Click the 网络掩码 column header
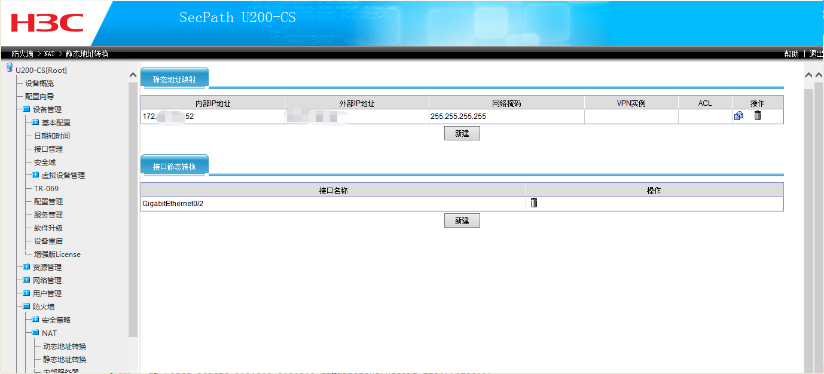The height and width of the screenshot is (374, 824). pyautogui.click(x=506, y=103)
